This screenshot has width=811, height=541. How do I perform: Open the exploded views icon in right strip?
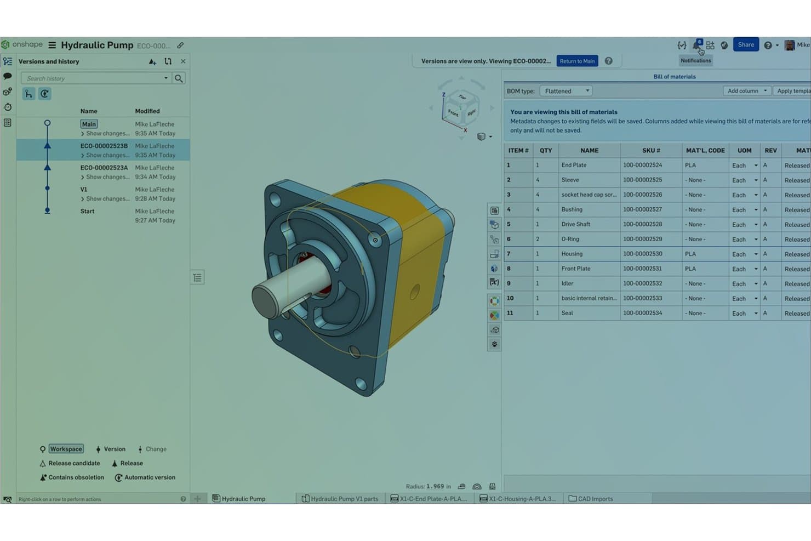pos(494,240)
